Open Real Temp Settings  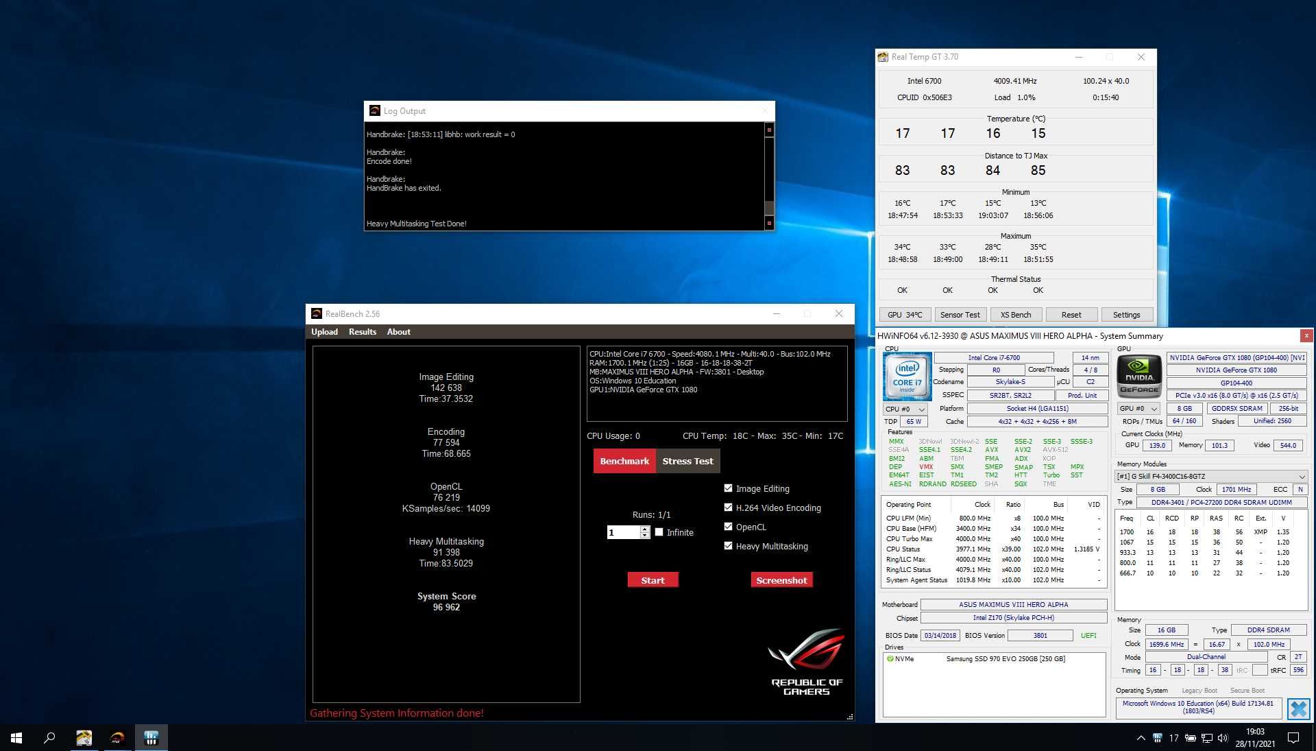pyautogui.click(x=1127, y=315)
